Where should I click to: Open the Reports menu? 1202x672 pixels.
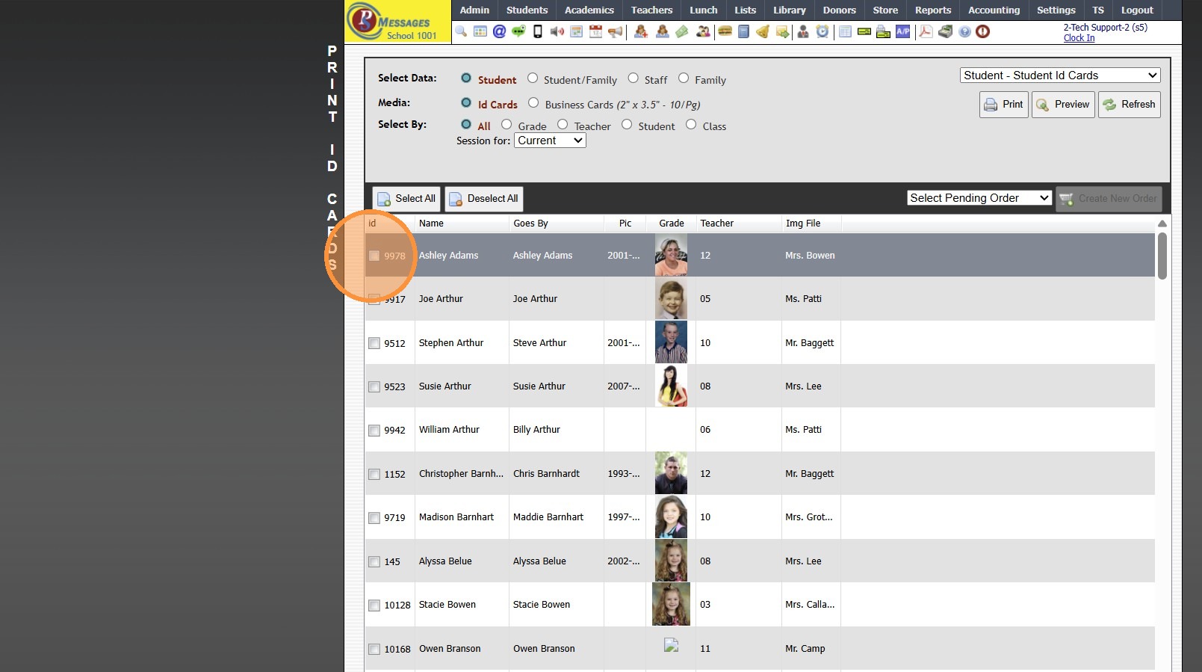tap(933, 10)
